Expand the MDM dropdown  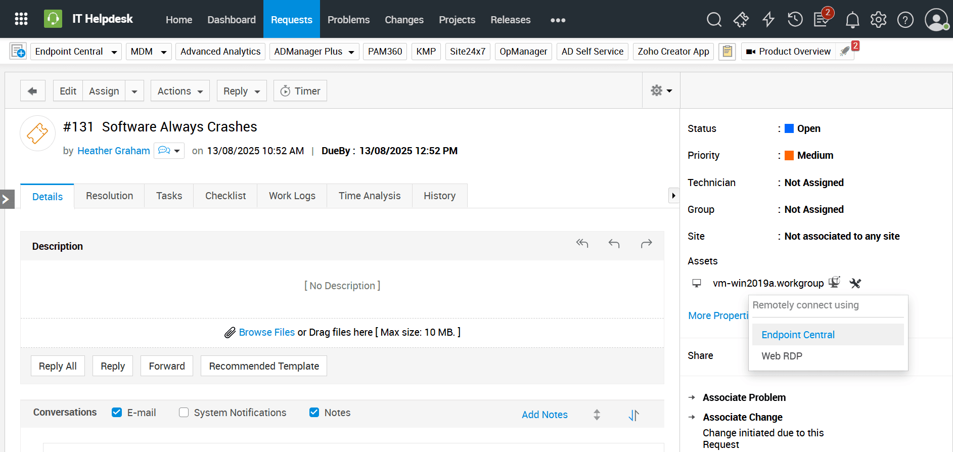(163, 52)
